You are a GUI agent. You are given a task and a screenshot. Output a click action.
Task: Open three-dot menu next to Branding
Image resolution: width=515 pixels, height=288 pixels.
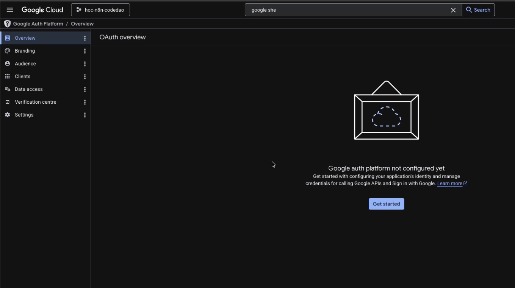[85, 51]
